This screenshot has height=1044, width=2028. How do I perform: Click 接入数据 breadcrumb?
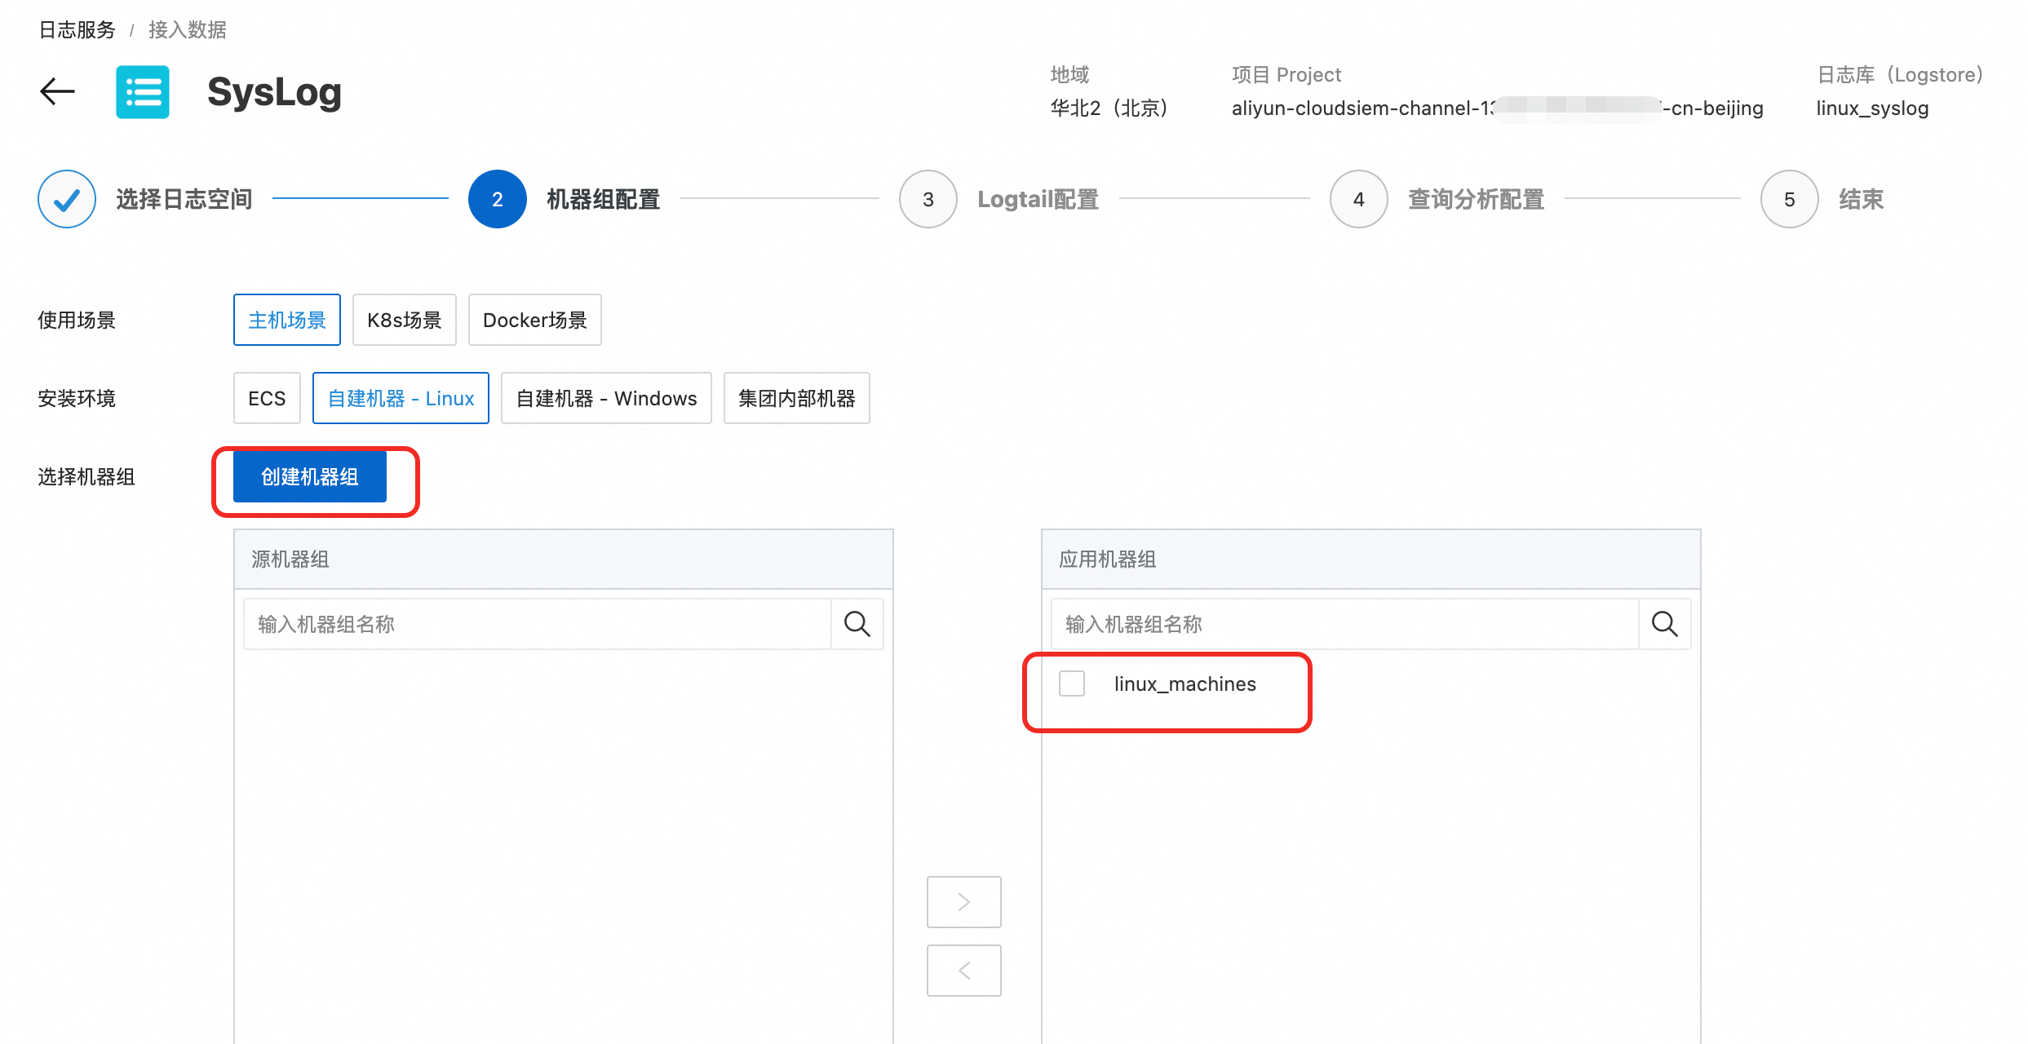(x=188, y=30)
